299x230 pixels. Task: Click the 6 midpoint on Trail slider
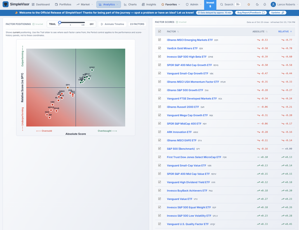pos(70,25)
